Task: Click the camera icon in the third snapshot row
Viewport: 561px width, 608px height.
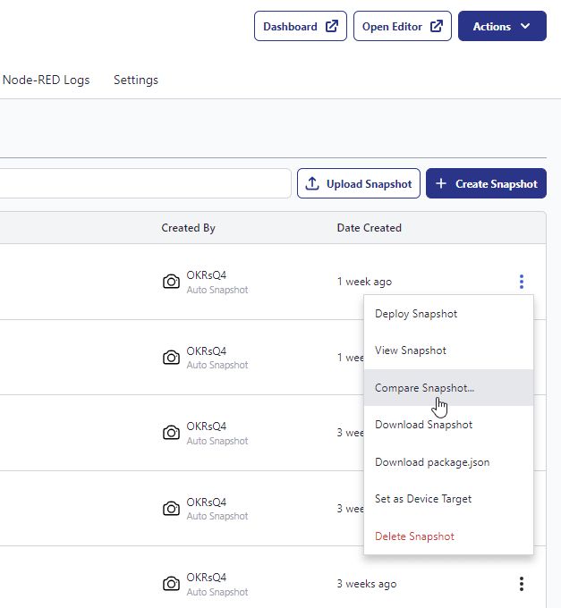Action: click(x=171, y=433)
